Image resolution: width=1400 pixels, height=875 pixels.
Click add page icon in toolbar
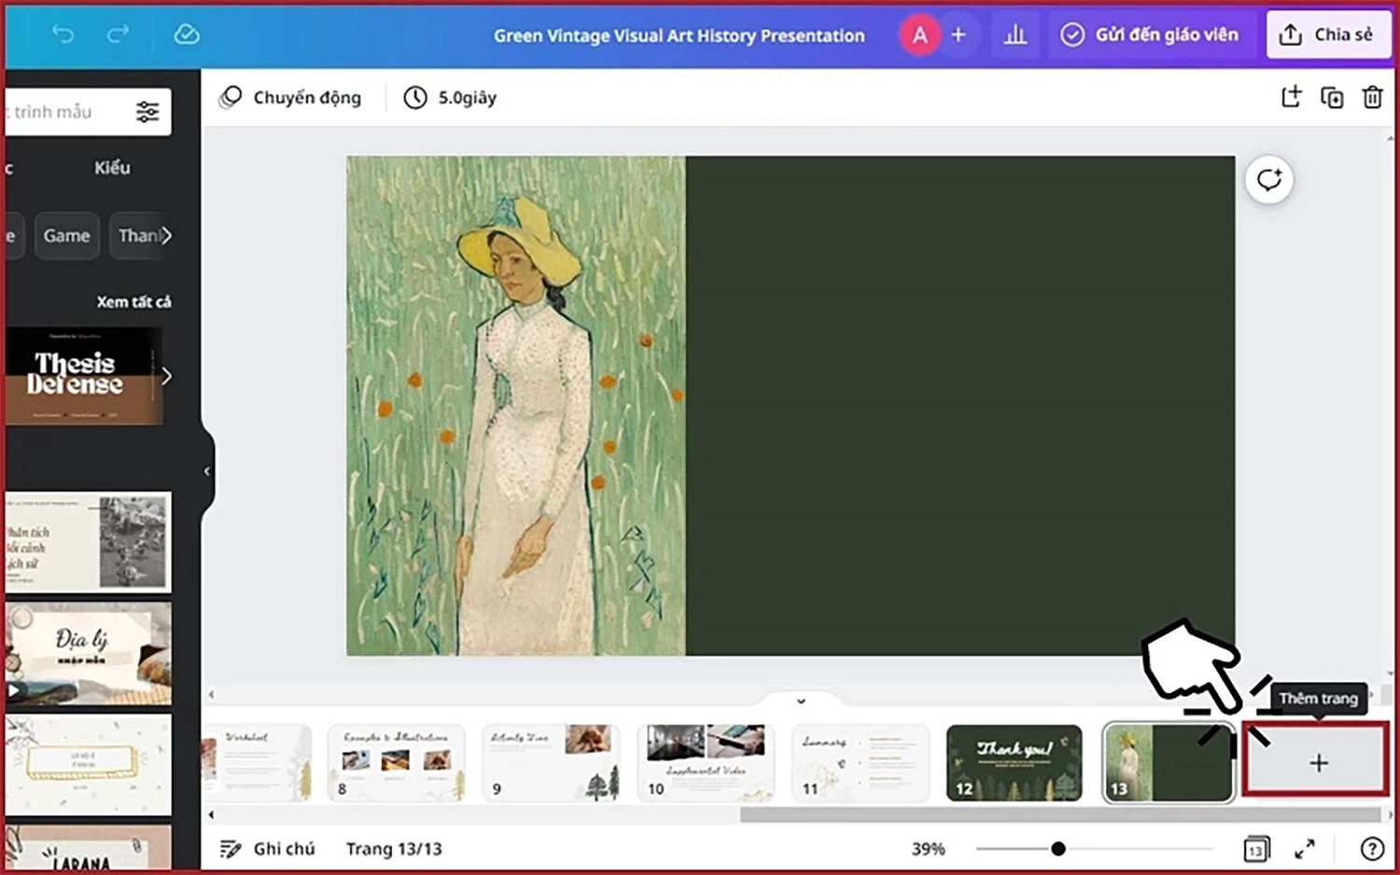(x=1292, y=97)
